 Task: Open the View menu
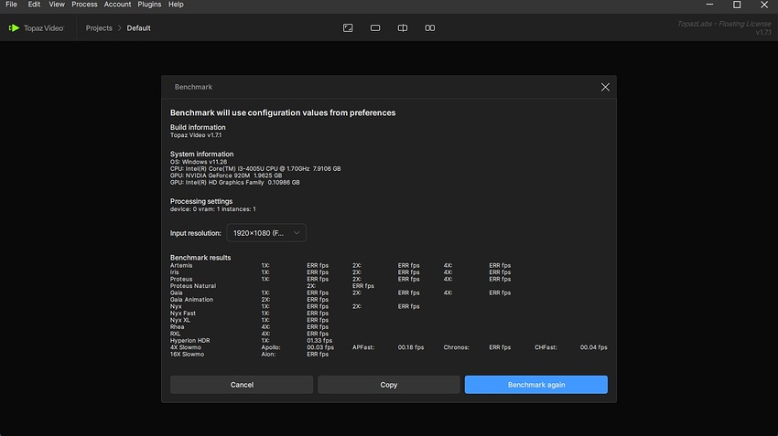pyautogui.click(x=57, y=5)
